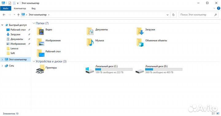The height and width of the screenshot is (116, 221).
Task: Open the Help question mark icon
Action: 219,8
